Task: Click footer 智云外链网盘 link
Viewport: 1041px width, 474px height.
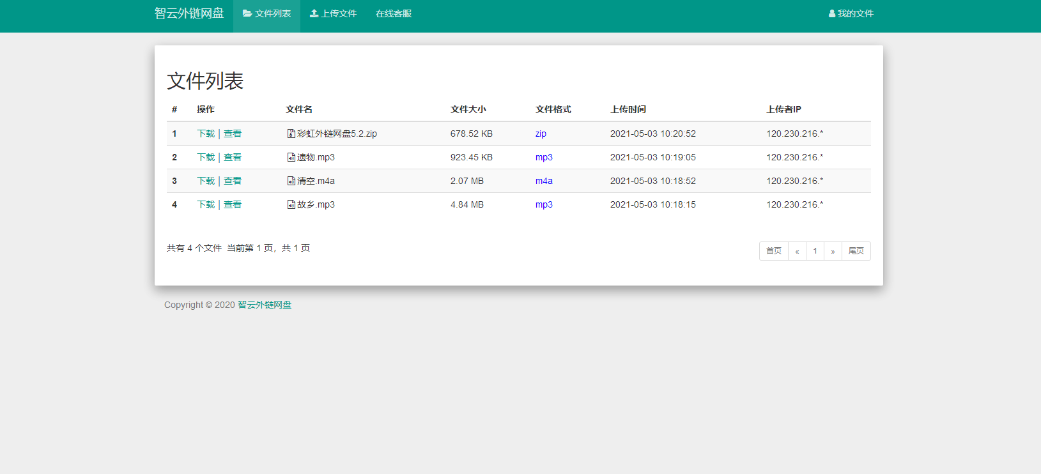Action: 265,305
